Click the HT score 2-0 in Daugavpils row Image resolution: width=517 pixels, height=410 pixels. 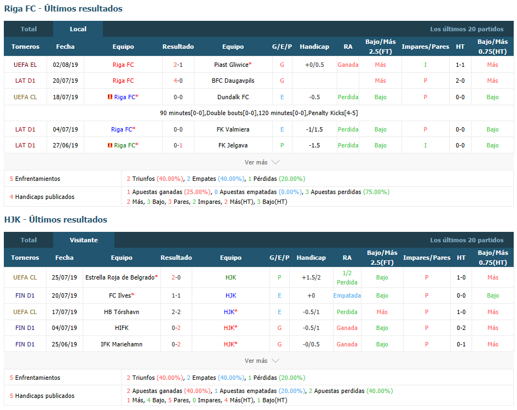[460, 81]
